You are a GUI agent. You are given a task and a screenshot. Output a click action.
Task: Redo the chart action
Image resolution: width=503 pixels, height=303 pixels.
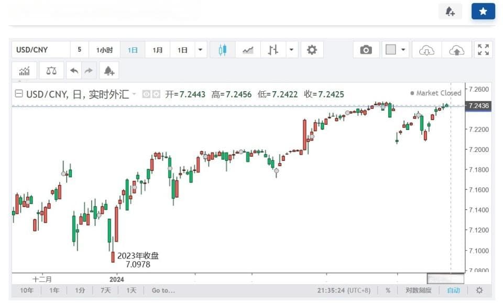pos(89,71)
